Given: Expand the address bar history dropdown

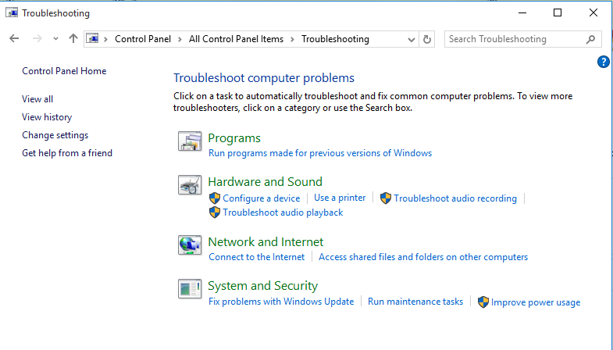Looking at the screenshot, I should [x=412, y=40].
